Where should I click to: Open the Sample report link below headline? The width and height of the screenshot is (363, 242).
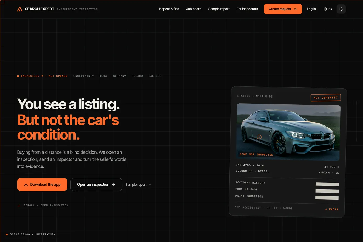(x=138, y=185)
